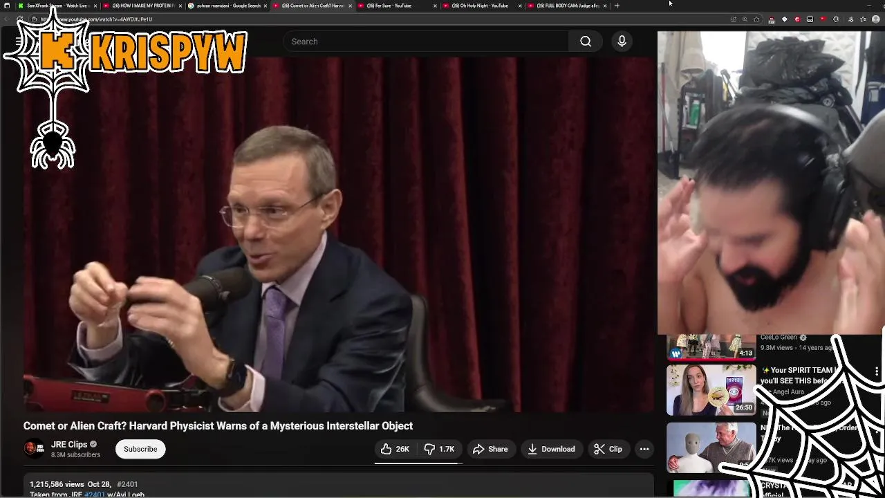Image resolution: width=885 pixels, height=498 pixels.
Task: Click the Your SPIRIT TEAM video title
Action: pos(799,376)
